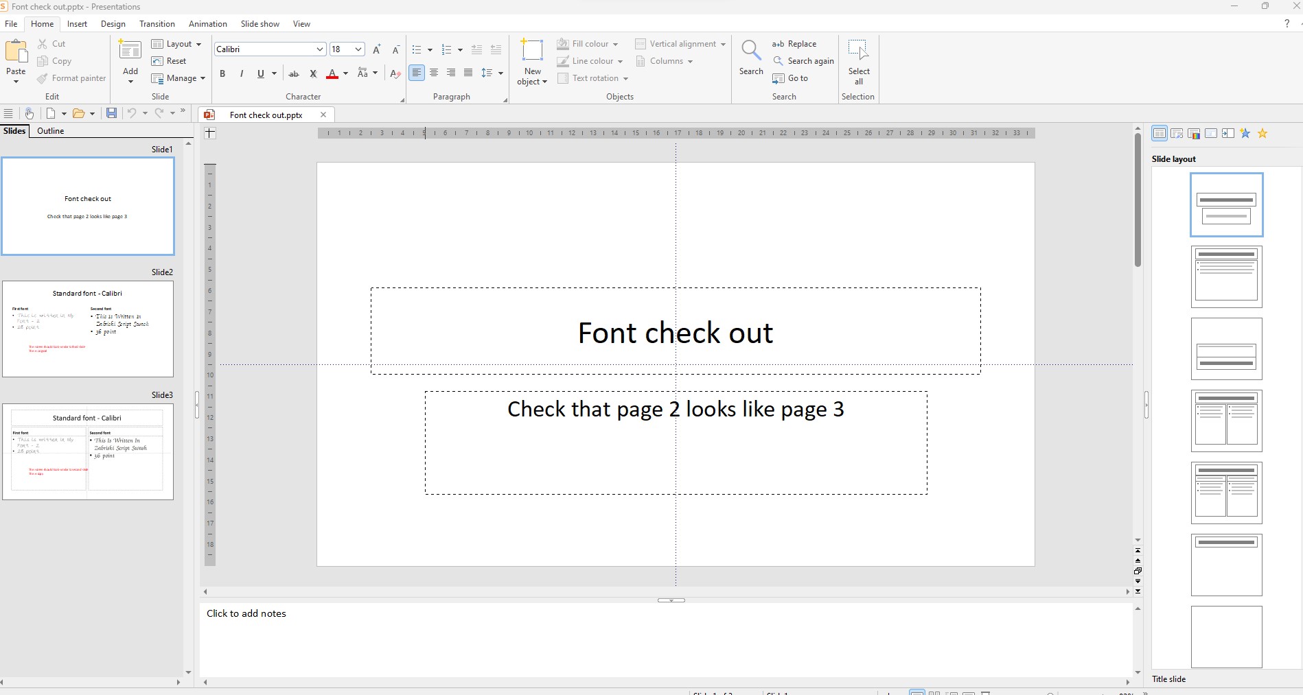Click the Reset slide button
This screenshot has height=695, width=1303.
pos(170,61)
